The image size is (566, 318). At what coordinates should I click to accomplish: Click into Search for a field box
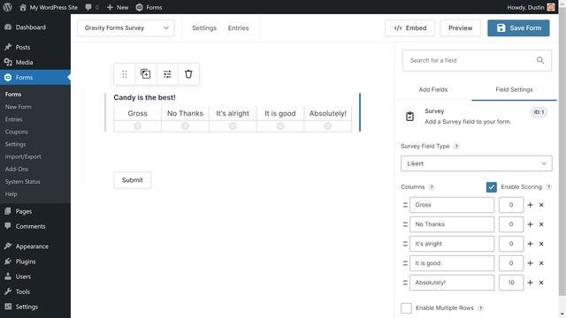coord(477,61)
